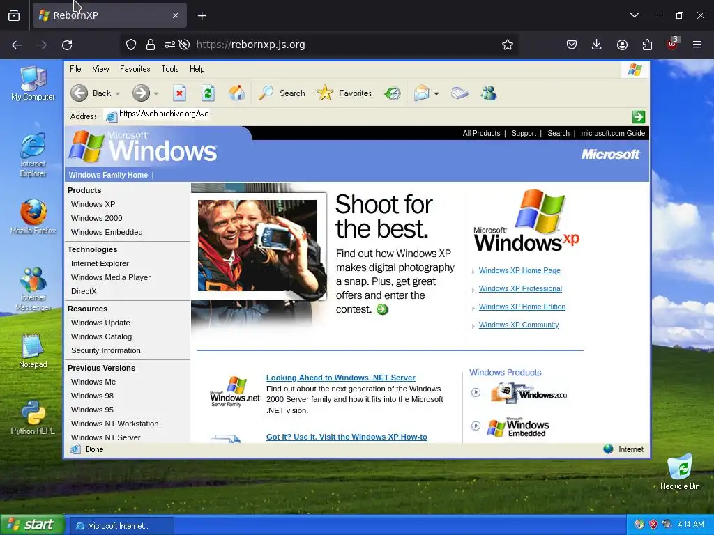The image size is (714, 535).
Task: Switch to the RebornXP browser tab
Action: click(x=109, y=15)
